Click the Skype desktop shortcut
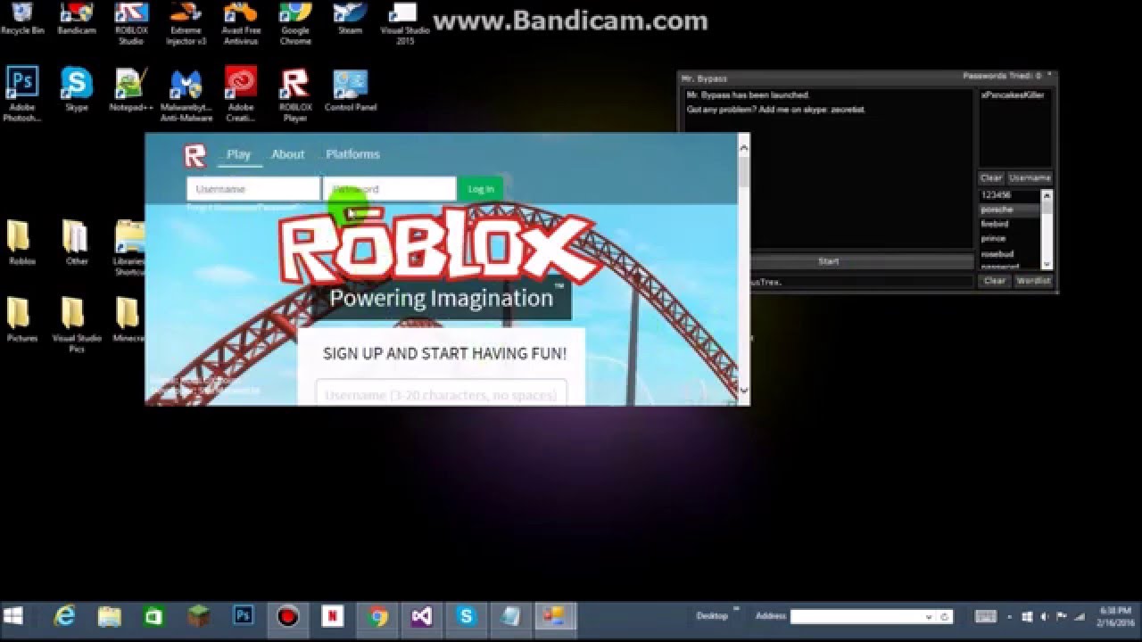Image resolution: width=1142 pixels, height=642 pixels. [x=77, y=89]
